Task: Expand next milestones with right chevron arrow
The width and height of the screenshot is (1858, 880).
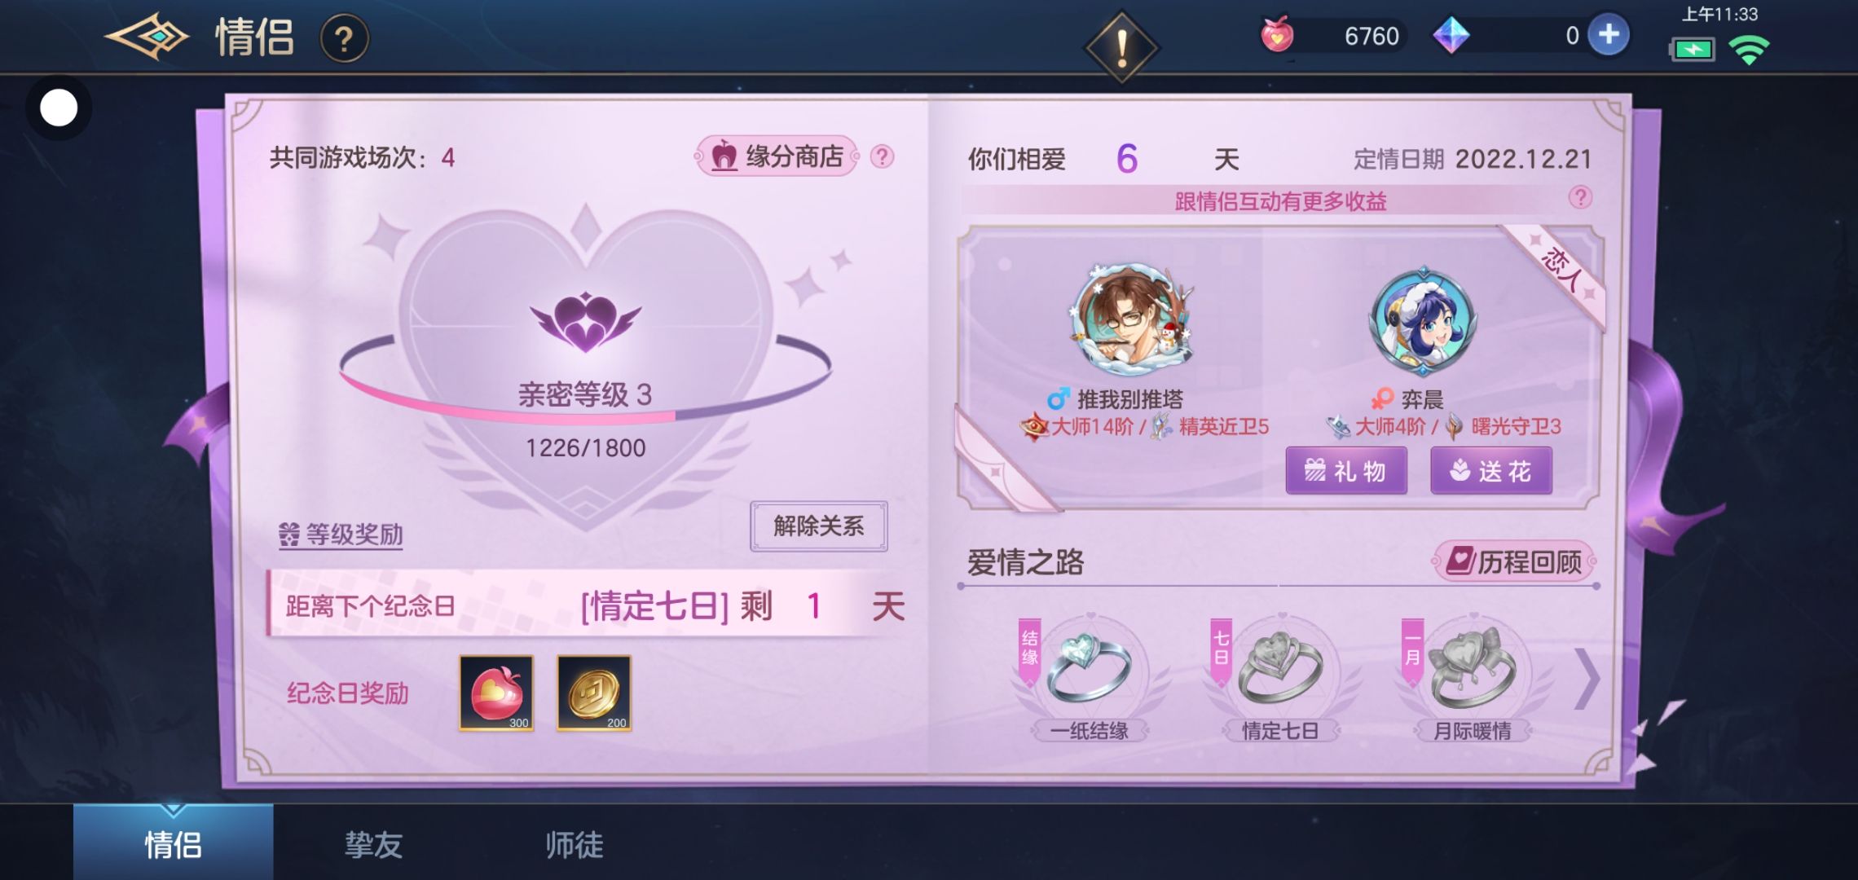Action: click(x=1586, y=678)
